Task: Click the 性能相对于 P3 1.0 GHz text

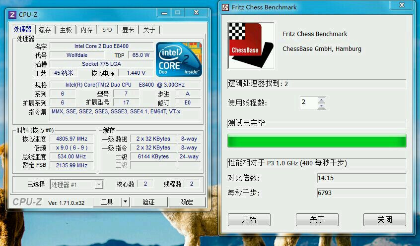Action: (x=287, y=163)
